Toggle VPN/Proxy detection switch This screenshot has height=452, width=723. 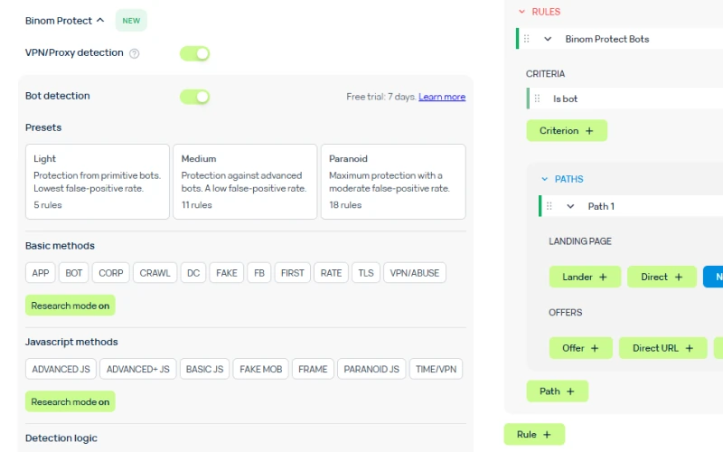point(194,53)
